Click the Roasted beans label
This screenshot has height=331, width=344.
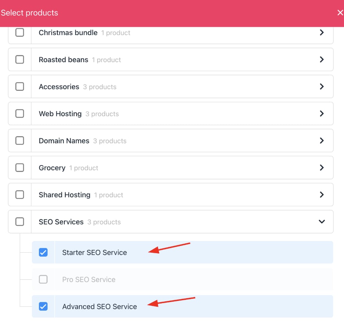[63, 60]
